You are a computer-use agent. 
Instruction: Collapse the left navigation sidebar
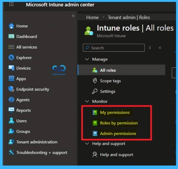[73, 16]
